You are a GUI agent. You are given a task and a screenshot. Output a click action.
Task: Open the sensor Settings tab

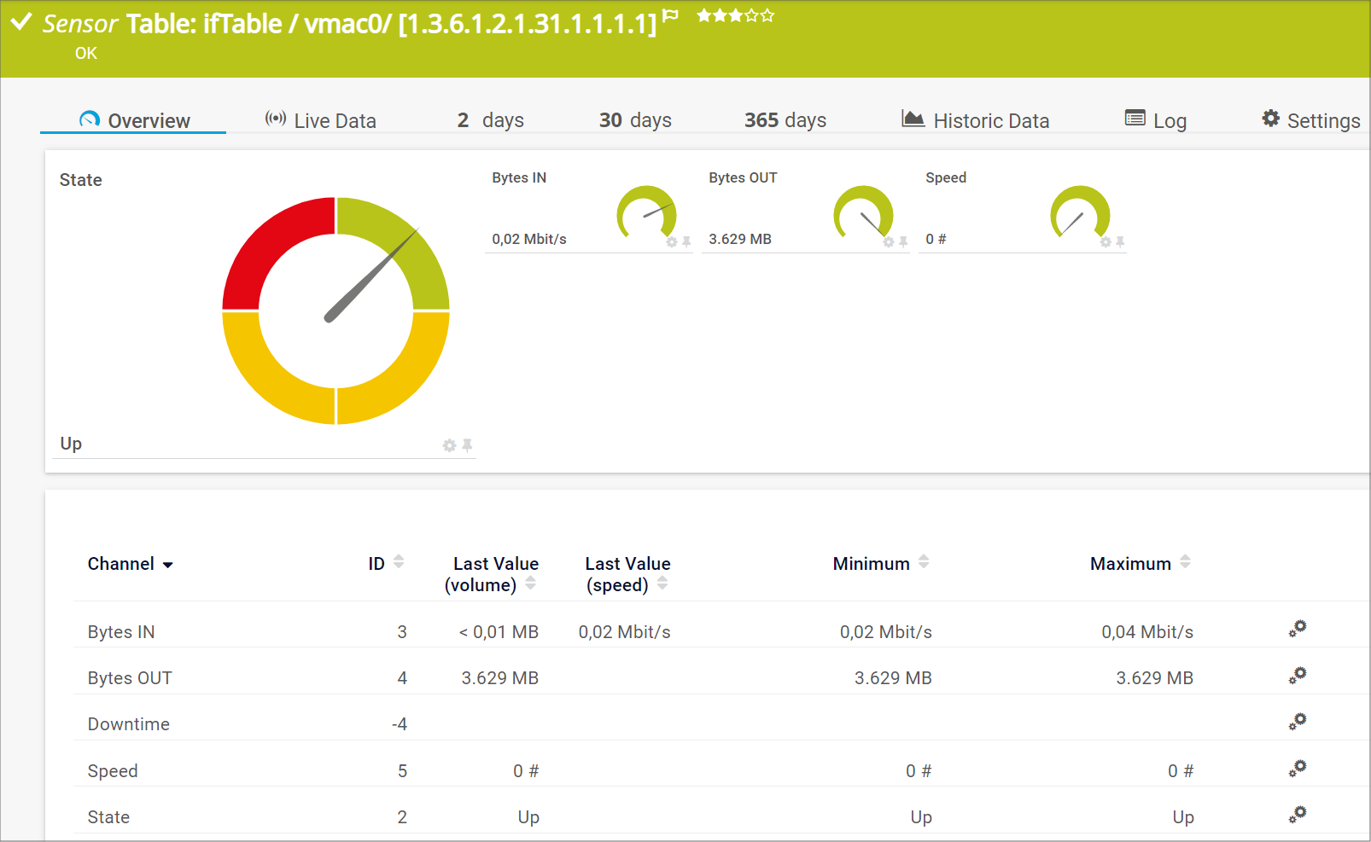1310,120
